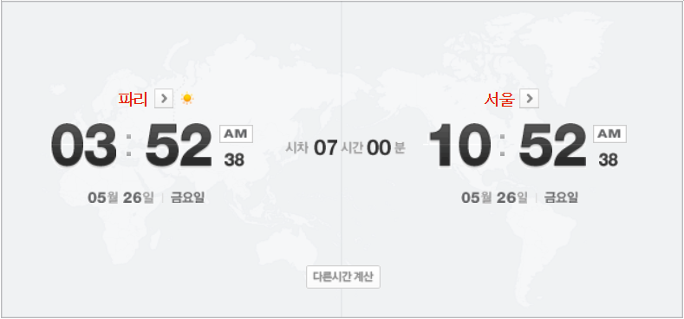Click the AM indicator on the 서울 clock
Image resolution: width=684 pixels, height=319 pixels.
(609, 133)
